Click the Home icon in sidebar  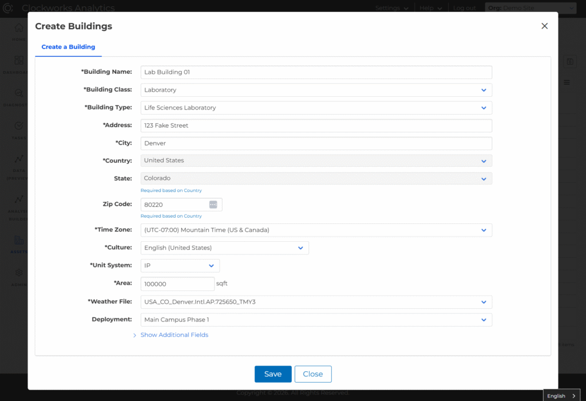pyautogui.click(x=19, y=28)
